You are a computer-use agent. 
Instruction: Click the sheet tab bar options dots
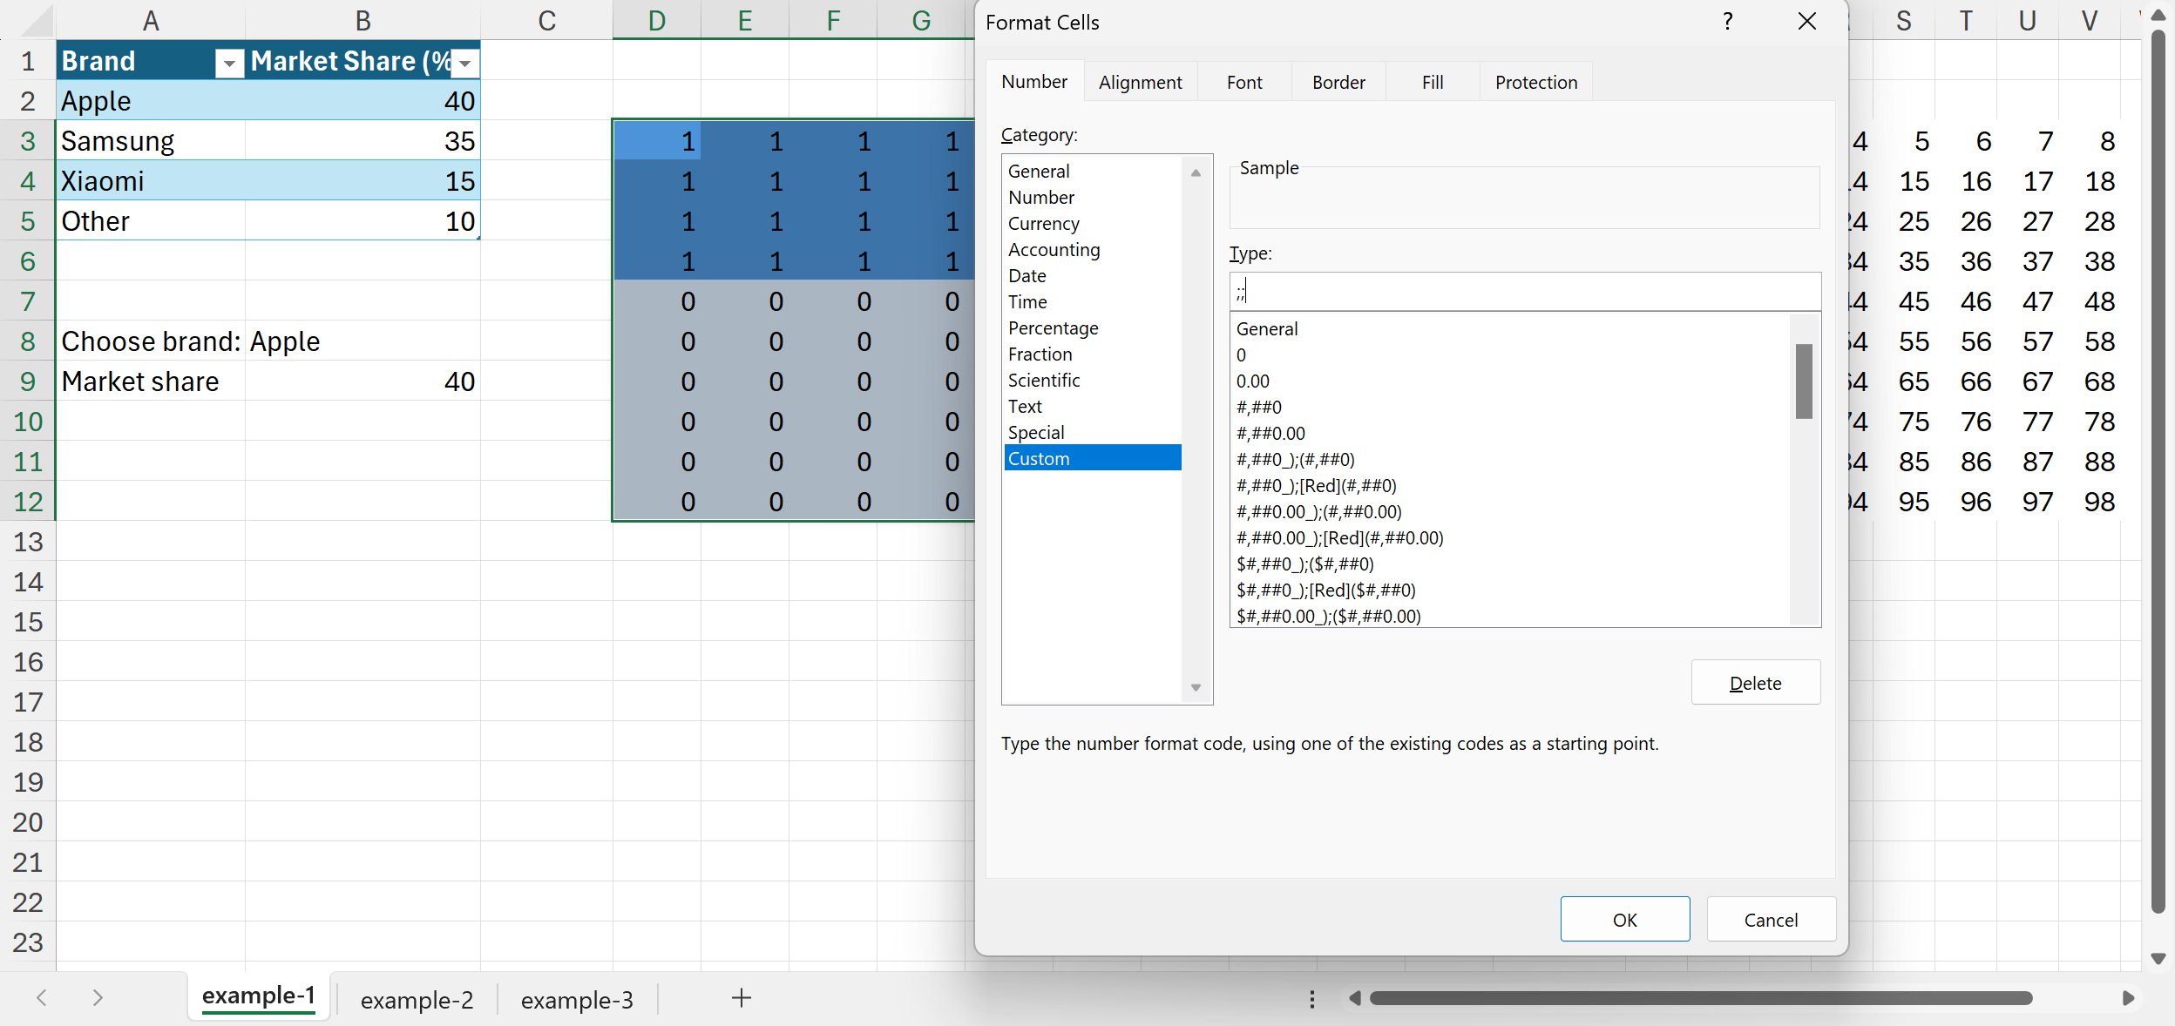pyautogui.click(x=1312, y=999)
